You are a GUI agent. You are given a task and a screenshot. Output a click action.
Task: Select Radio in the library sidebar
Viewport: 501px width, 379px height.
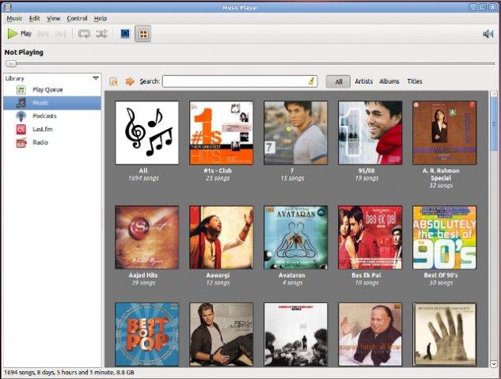[x=40, y=142]
